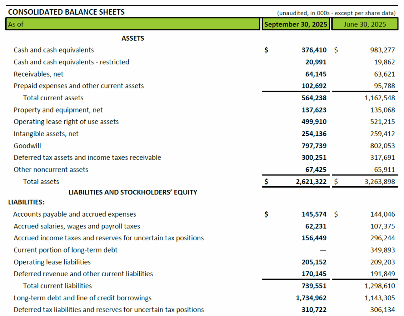Click the unaudited note in the header
The height and width of the screenshot is (316, 404).
coord(336,13)
